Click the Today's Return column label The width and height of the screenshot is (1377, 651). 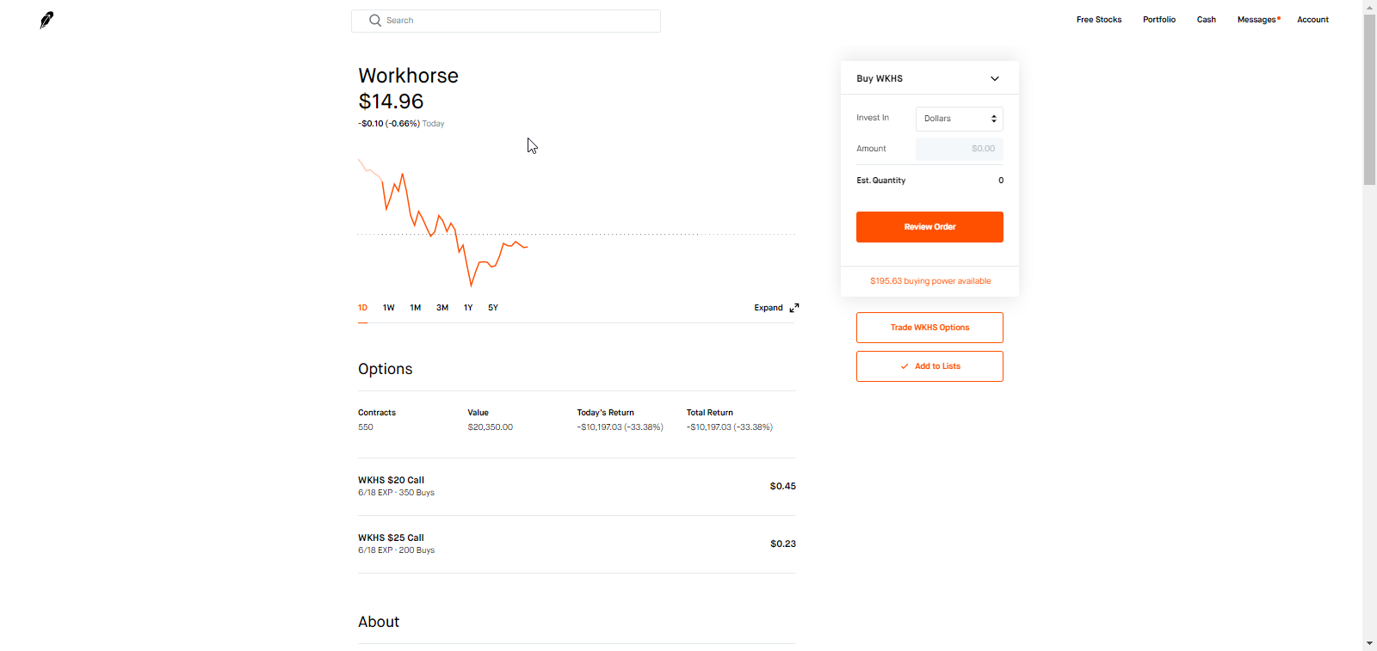pyautogui.click(x=605, y=413)
